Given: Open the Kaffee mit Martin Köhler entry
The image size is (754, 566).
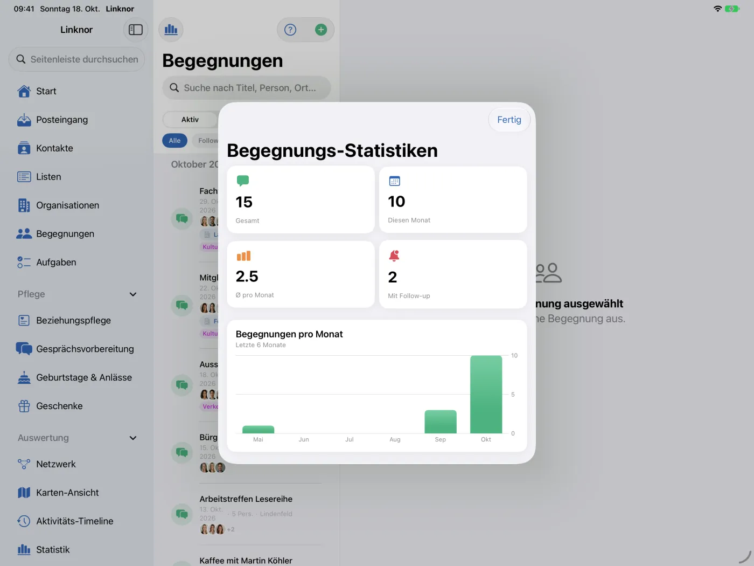Looking at the screenshot, I should tap(246, 560).
